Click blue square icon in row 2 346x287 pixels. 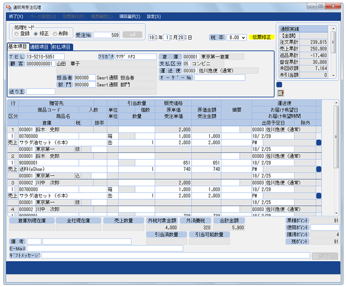[319, 169]
